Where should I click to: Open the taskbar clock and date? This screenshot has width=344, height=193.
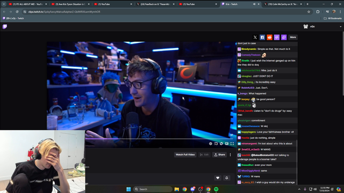325,189
